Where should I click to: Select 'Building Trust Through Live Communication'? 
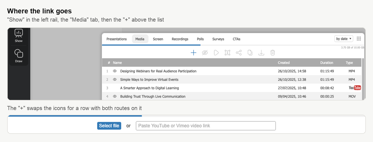coord(153,96)
